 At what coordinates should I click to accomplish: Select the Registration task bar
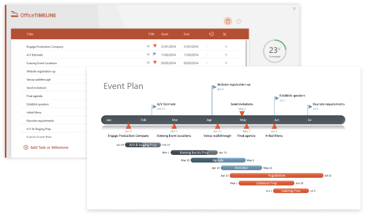pyautogui.click(x=276, y=176)
